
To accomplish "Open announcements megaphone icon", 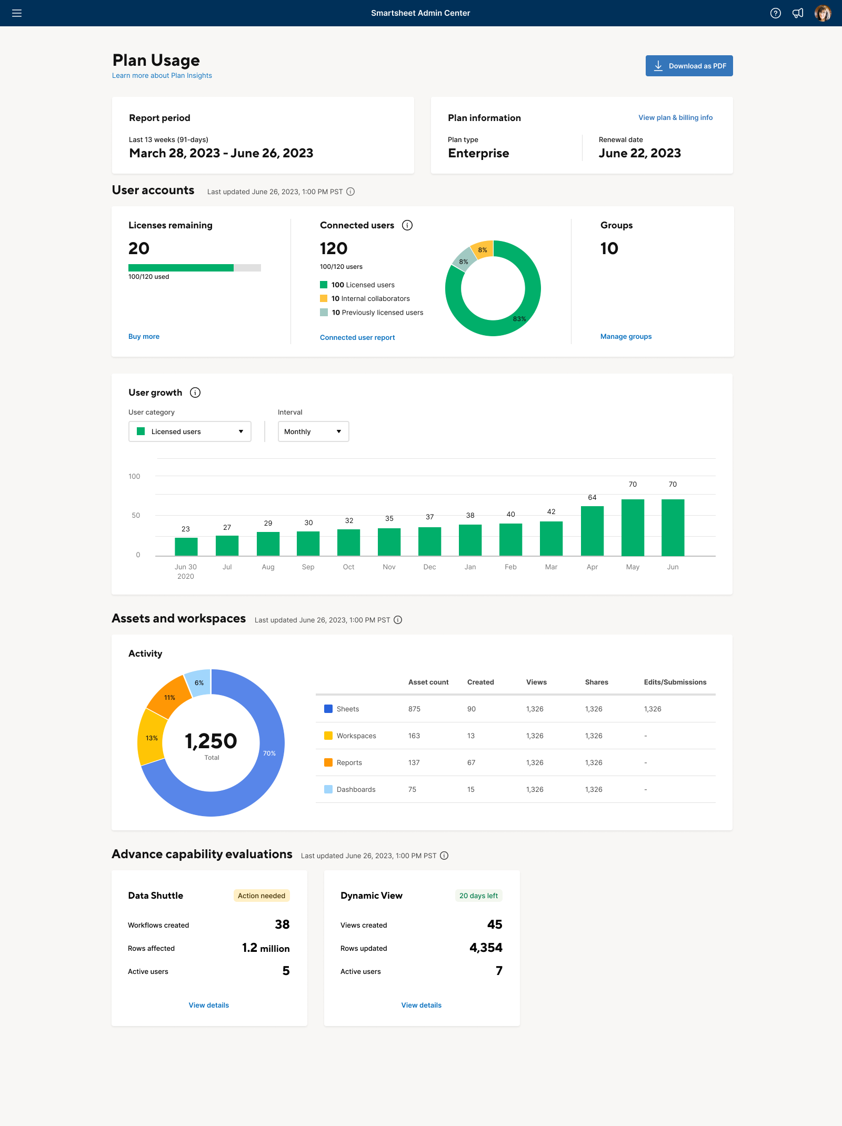I will coord(798,13).
